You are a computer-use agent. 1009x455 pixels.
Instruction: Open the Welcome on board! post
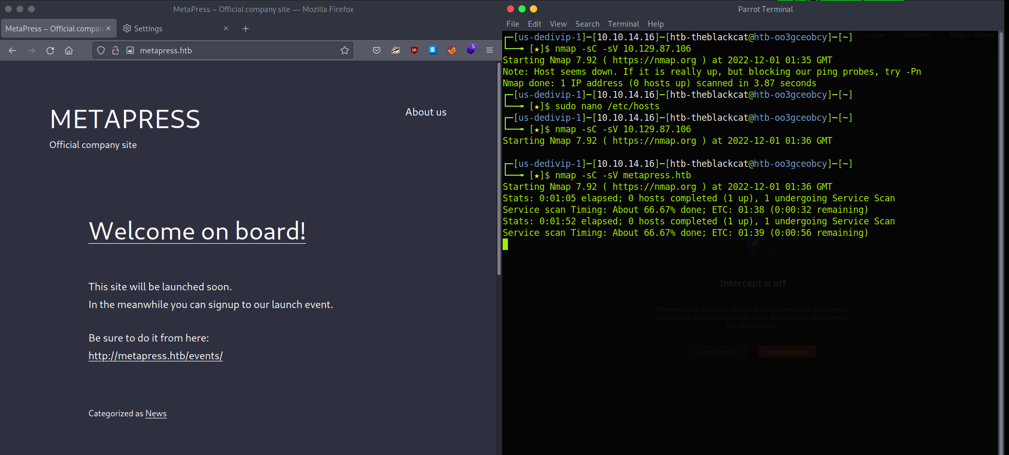tap(197, 231)
